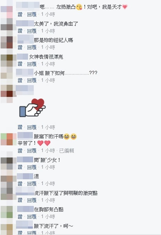Reply to the comment 流汗腋下溼了與明顯的激突點
The image size is (161, 235).
[32, 200]
